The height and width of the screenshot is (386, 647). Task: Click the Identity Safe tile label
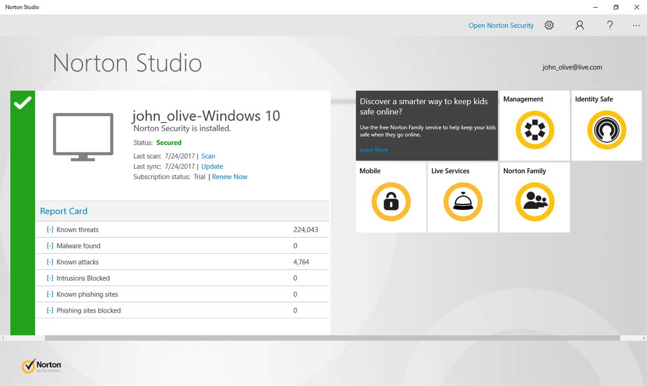pyautogui.click(x=594, y=99)
